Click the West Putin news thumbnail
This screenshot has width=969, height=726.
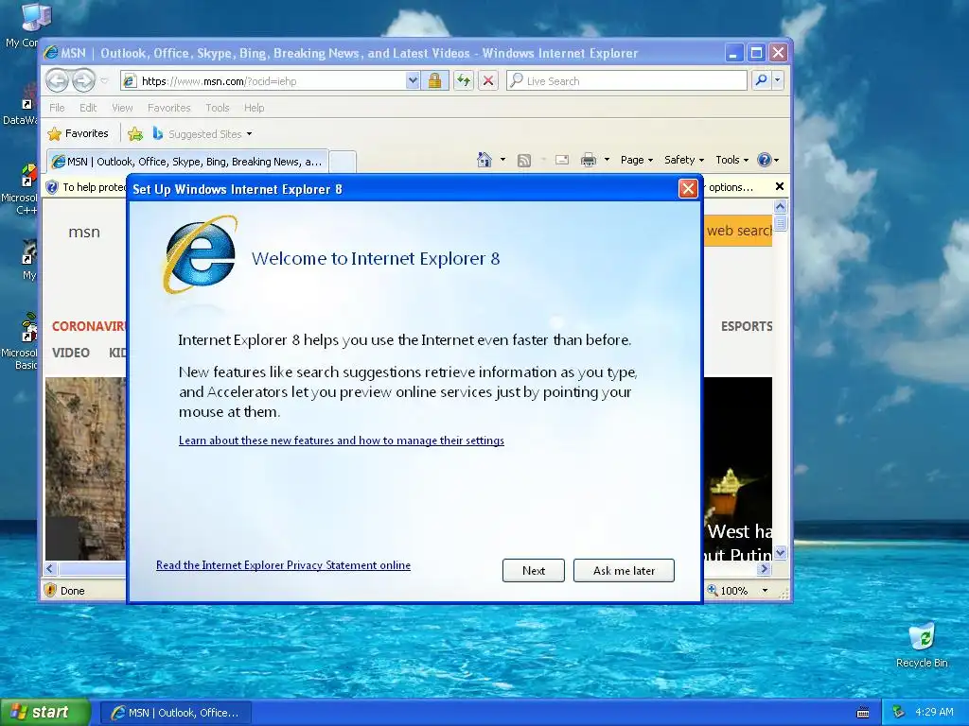pos(738,469)
